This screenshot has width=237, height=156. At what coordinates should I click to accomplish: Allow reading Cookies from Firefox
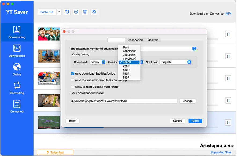click(x=72, y=87)
